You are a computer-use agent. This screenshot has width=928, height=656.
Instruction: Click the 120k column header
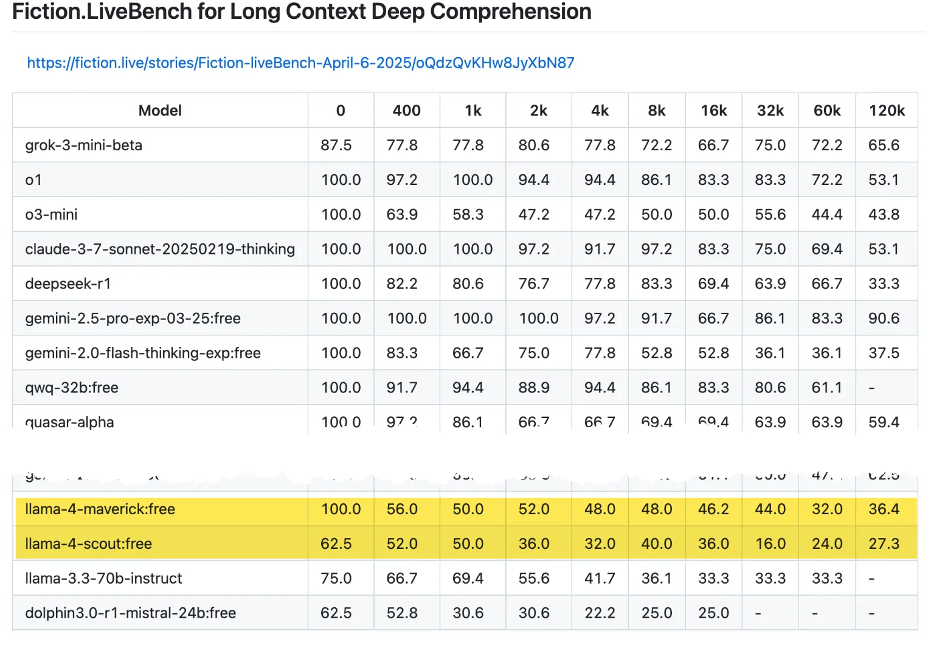(x=887, y=110)
